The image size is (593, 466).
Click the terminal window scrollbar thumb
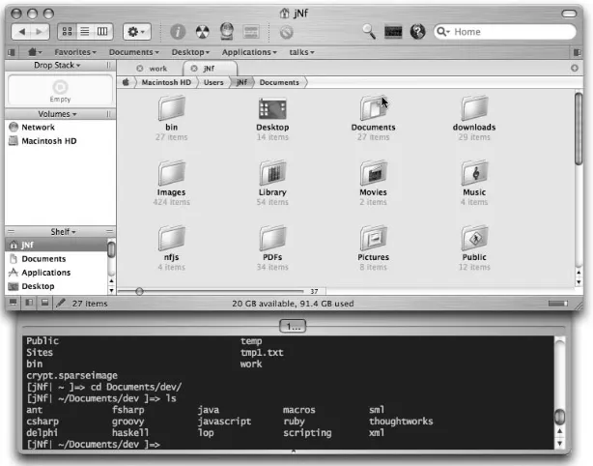point(559,417)
